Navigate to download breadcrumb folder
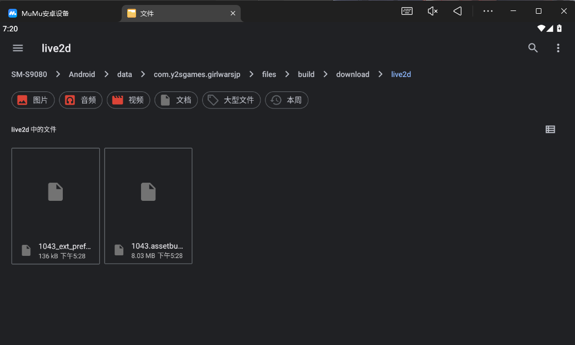Screen dimensions: 575x345 352,74
